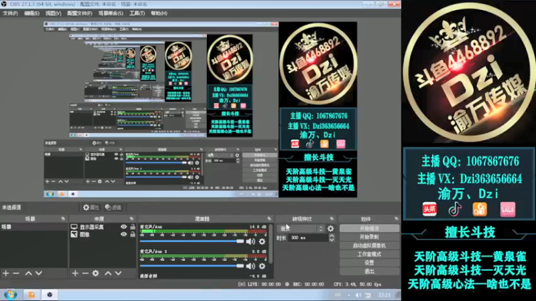This screenshot has width=536, height=301.
Task: Increase transition duration with up arrow
Action: pyautogui.click(x=332, y=236)
